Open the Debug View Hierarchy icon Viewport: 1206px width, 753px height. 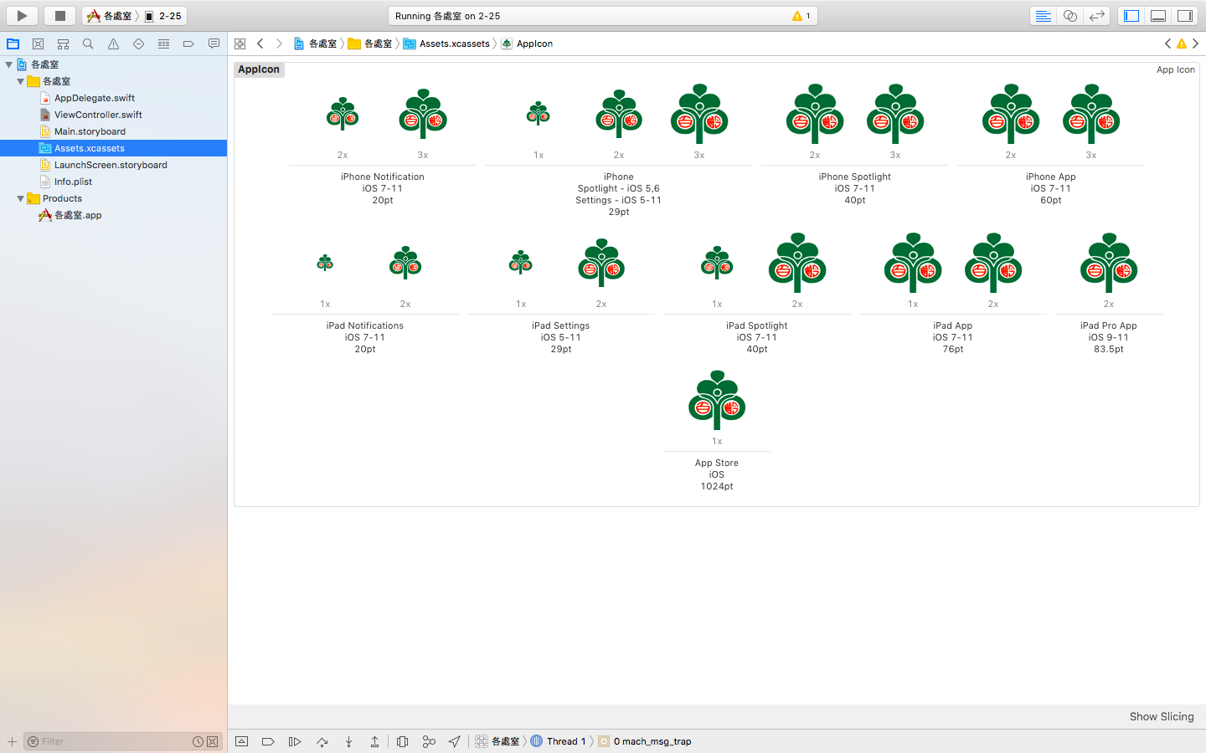click(x=402, y=741)
